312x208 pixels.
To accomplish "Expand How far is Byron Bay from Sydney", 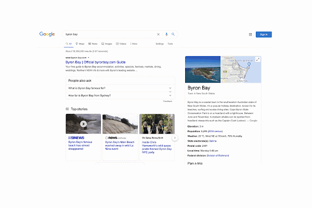I will pyautogui.click(x=120, y=96).
